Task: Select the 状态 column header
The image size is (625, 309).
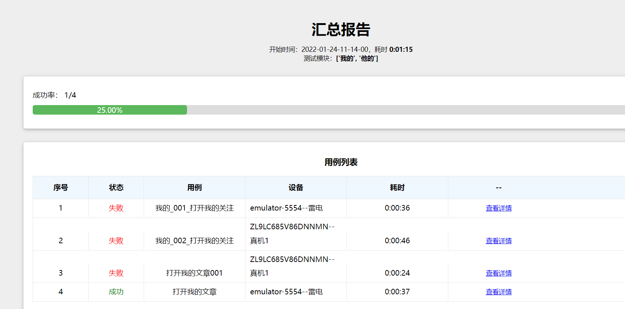Action: tap(116, 187)
